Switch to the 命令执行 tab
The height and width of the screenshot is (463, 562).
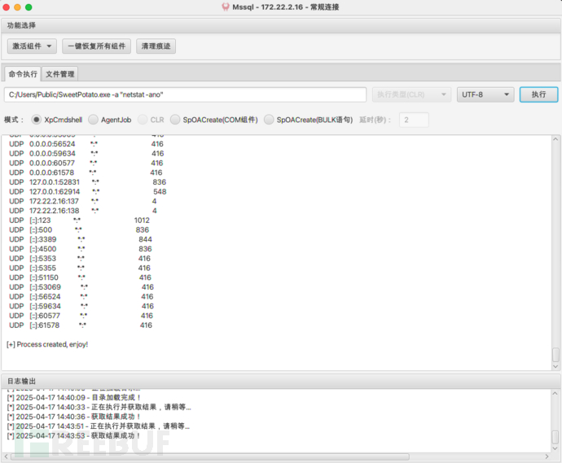(23, 74)
